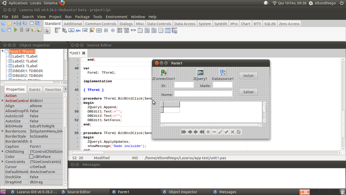This screenshot has height=195, width=346.
Task: Click the Salvar button on Form1
Action: tap(248, 92)
